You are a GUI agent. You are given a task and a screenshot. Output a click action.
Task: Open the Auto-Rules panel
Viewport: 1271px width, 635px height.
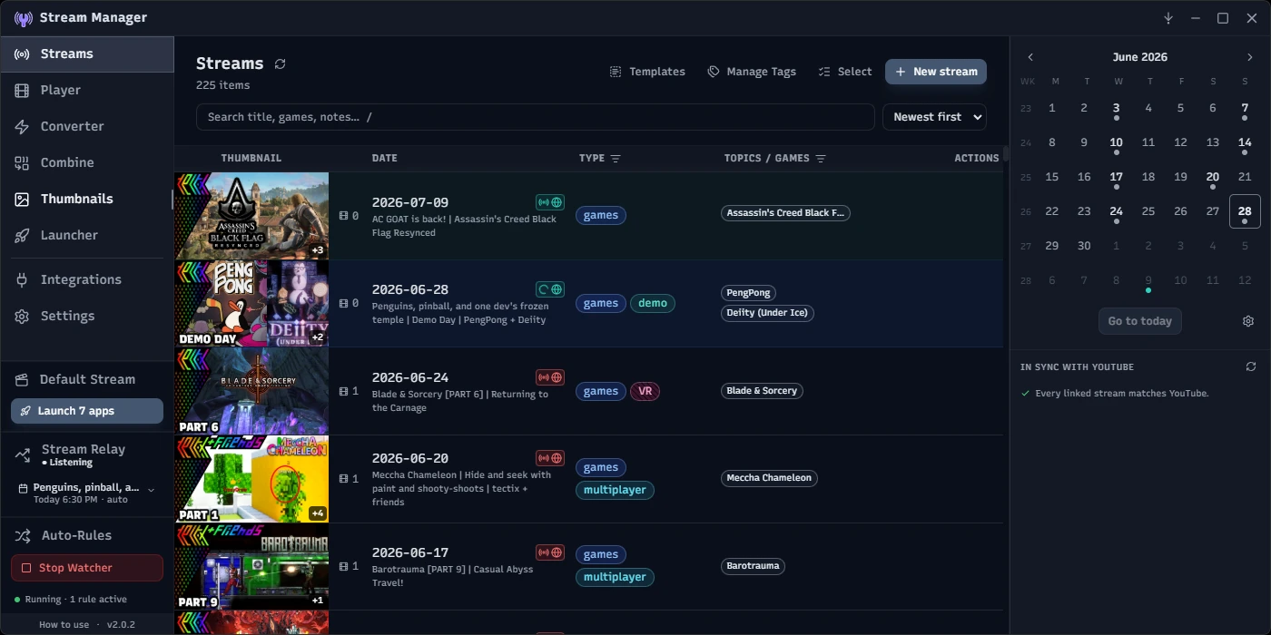click(x=76, y=535)
